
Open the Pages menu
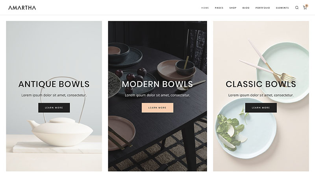(219, 8)
